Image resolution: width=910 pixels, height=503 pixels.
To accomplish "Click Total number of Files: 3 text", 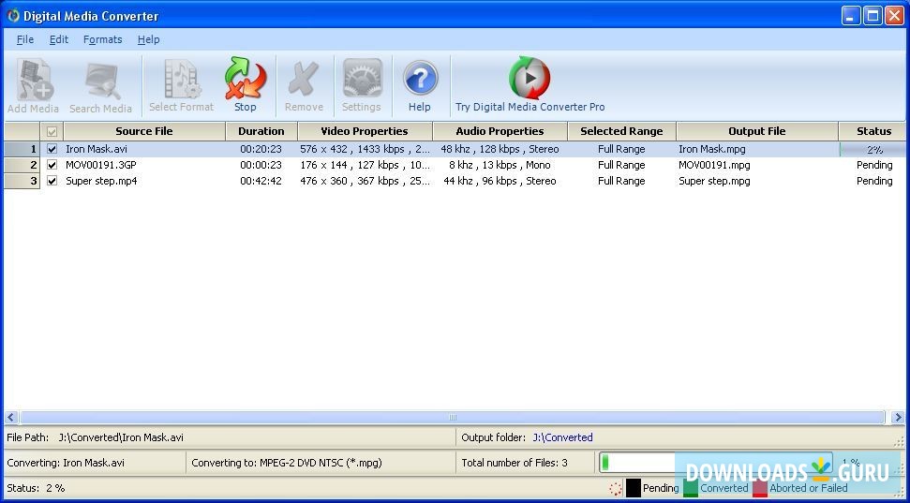I will click(515, 463).
